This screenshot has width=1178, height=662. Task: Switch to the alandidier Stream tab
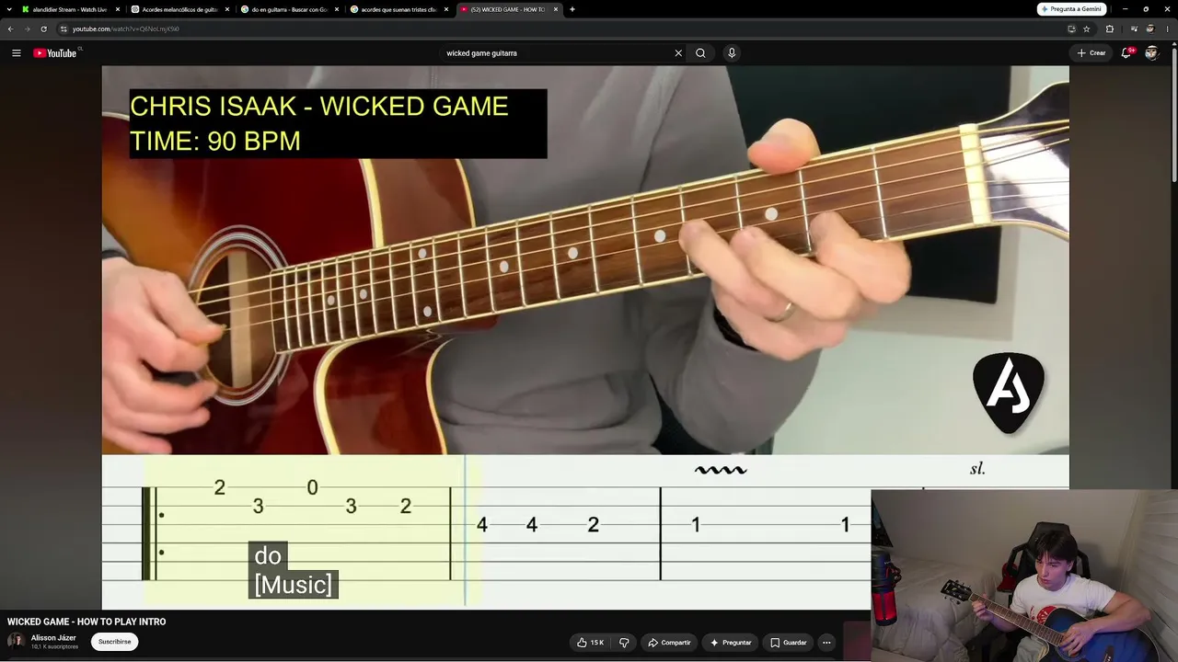pyautogui.click(x=70, y=9)
